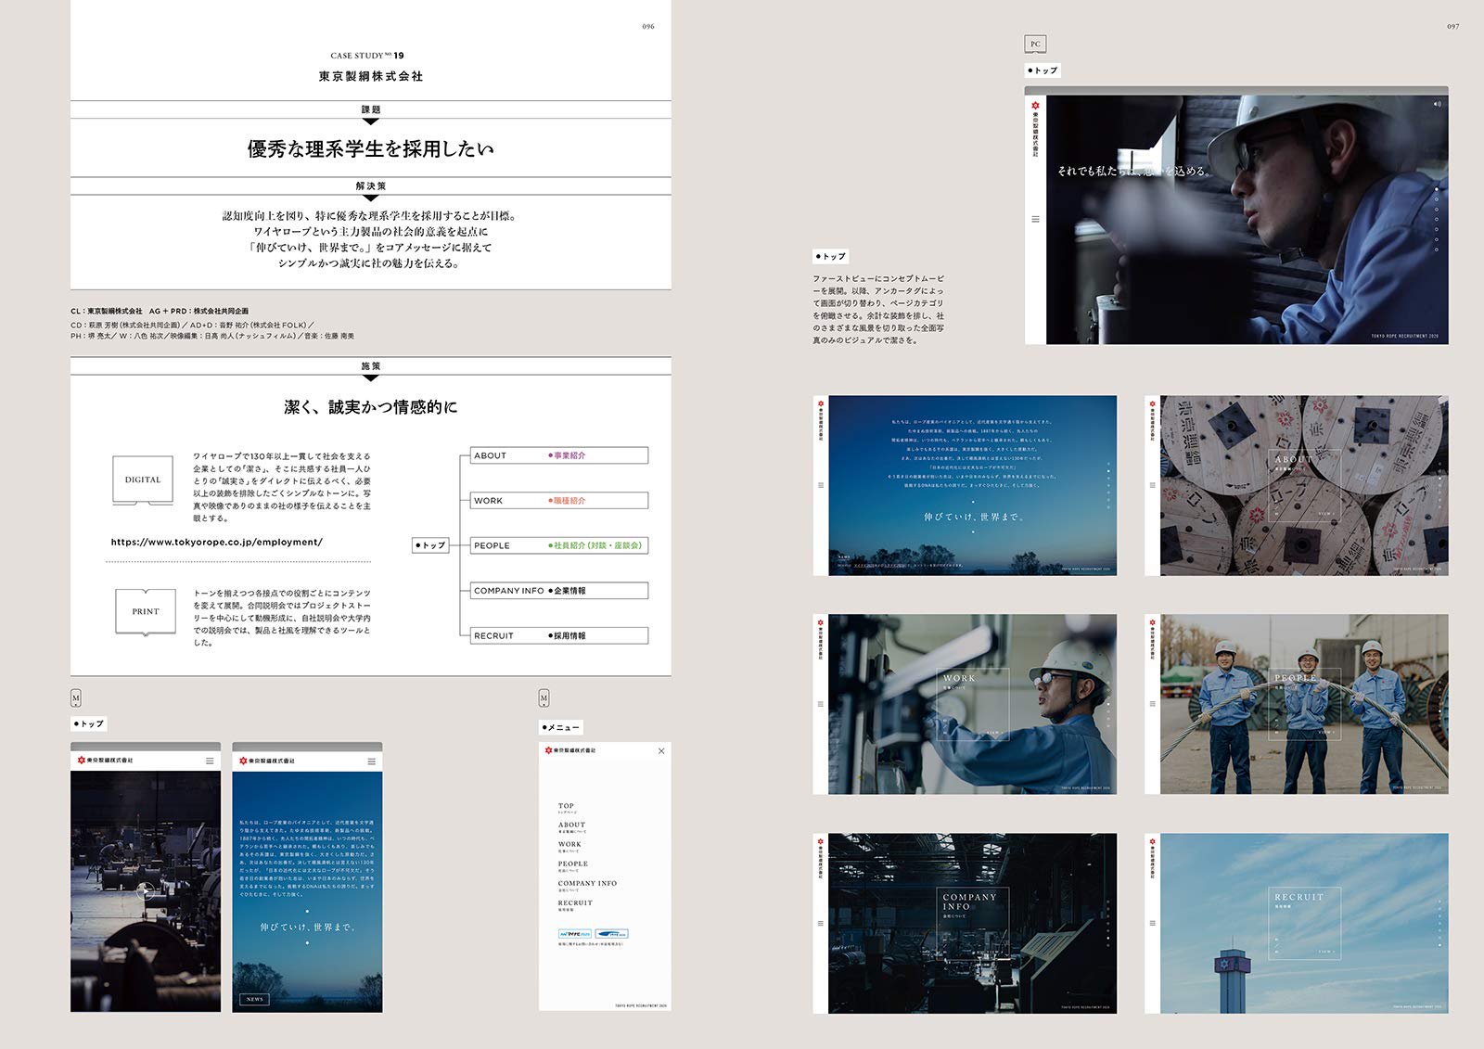Click the red logo on the blue dusk PC screen
Image resolution: width=1484 pixels, height=1049 pixels.
click(x=820, y=403)
